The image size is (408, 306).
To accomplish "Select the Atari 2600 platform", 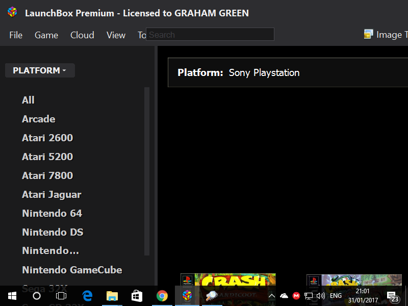I will pyautogui.click(x=47, y=138).
